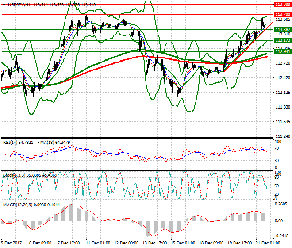Click the triangle icon before USDJPY,H1
This screenshot has height=248, width=292.
pyautogui.click(x=4, y=4)
